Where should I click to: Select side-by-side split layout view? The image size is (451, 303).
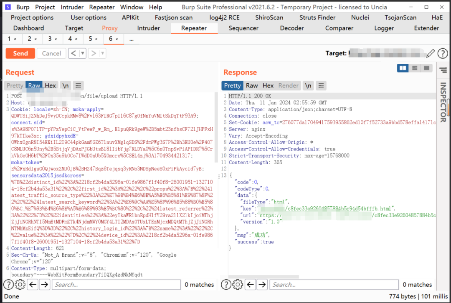[x=403, y=68]
